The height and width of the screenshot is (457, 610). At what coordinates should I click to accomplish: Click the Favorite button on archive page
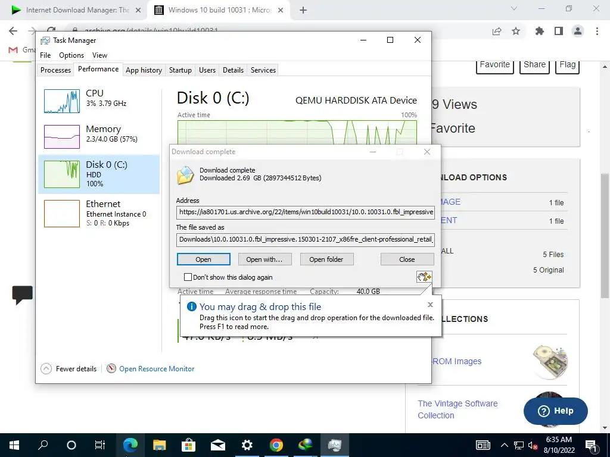tap(495, 65)
